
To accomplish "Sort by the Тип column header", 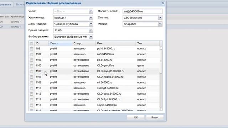I will 147,43.
